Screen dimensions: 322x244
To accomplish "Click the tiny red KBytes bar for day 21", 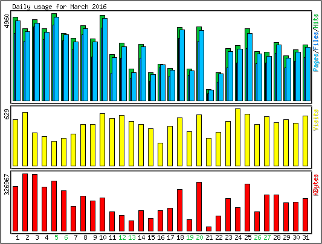I will tap(208, 229).
